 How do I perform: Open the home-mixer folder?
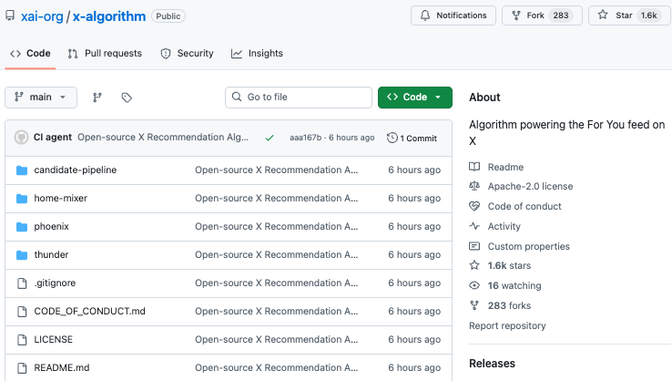click(x=60, y=198)
